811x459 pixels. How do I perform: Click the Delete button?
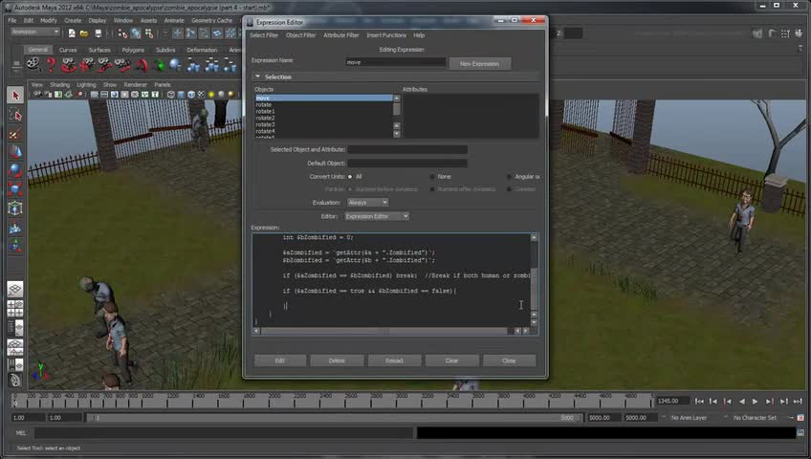(337, 361)
